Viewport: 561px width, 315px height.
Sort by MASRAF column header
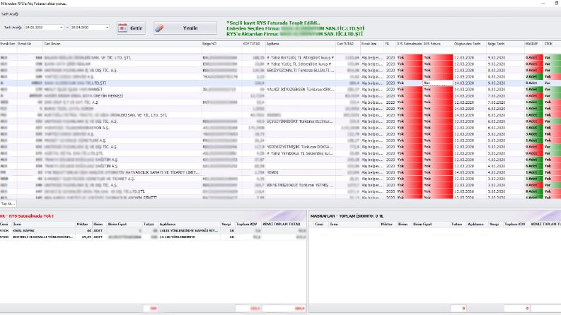tap(534, 44)
